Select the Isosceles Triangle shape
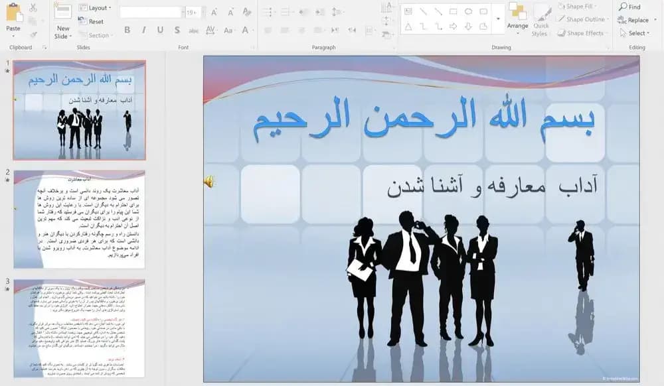The image size is (664, 386). [x=408, y=27]
